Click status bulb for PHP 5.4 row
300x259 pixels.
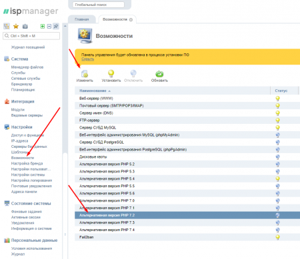pos(277,178)
